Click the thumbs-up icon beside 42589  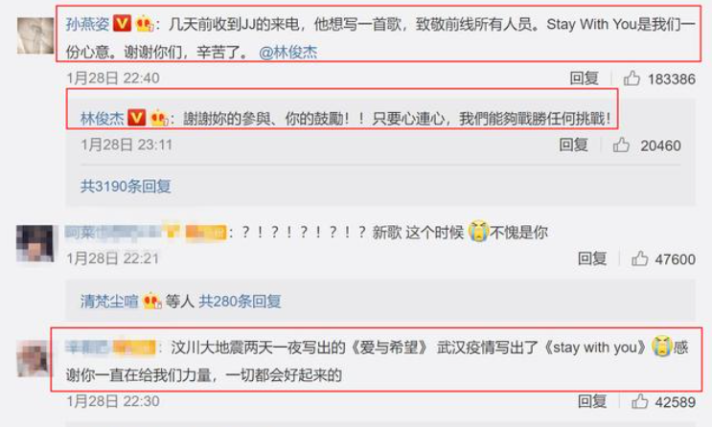click(639, 401)
